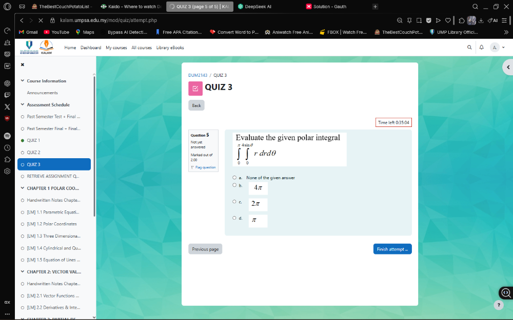This screenshot has width=513, height=320.
Task: Open the user profile dropdown menu
Action: 497,47
